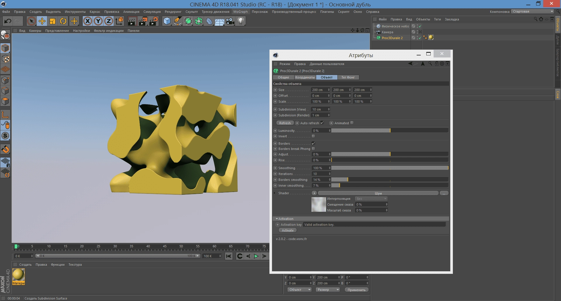Enable the Invert checkbox
This screenshot has height=301, width=561.
[313, 136]
